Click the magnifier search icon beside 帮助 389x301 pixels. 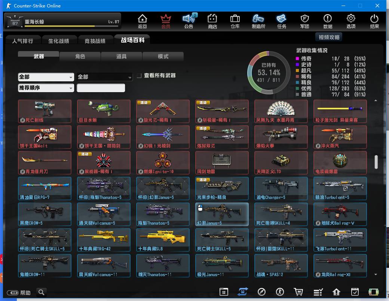point(42,292)
